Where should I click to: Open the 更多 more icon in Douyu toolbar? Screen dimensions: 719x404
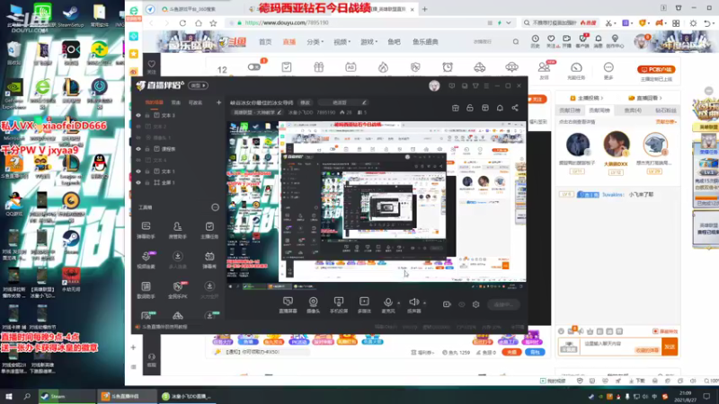tap(608, 70)
